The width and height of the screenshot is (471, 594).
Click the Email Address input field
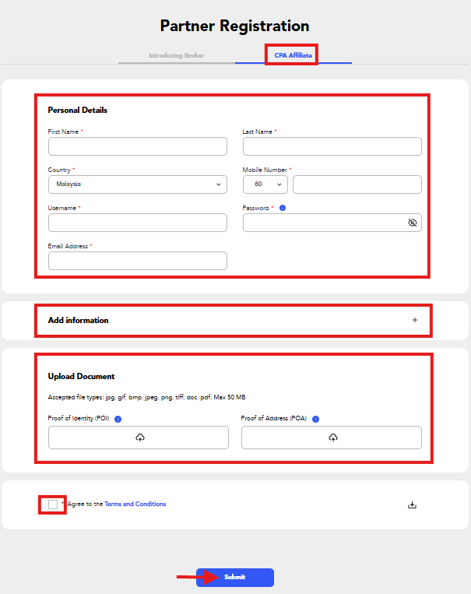click(x=138, y=261)
